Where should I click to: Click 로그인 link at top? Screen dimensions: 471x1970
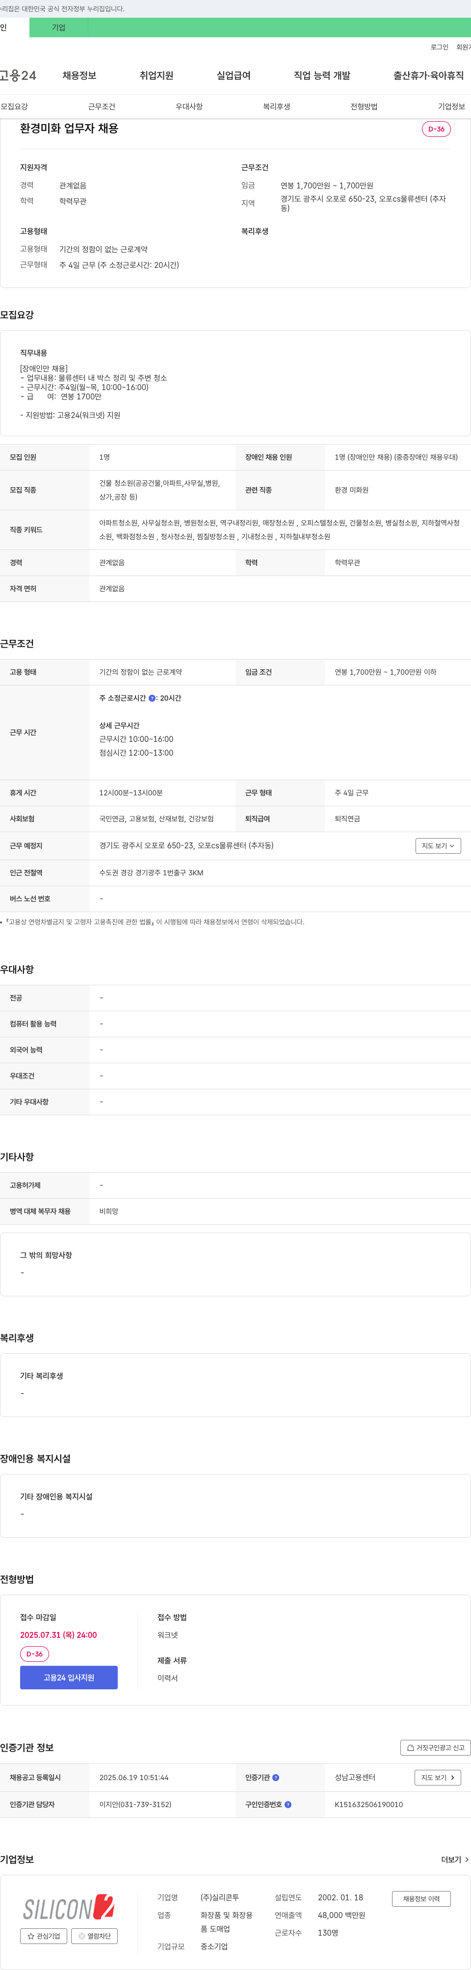click(x=440, y=48)
